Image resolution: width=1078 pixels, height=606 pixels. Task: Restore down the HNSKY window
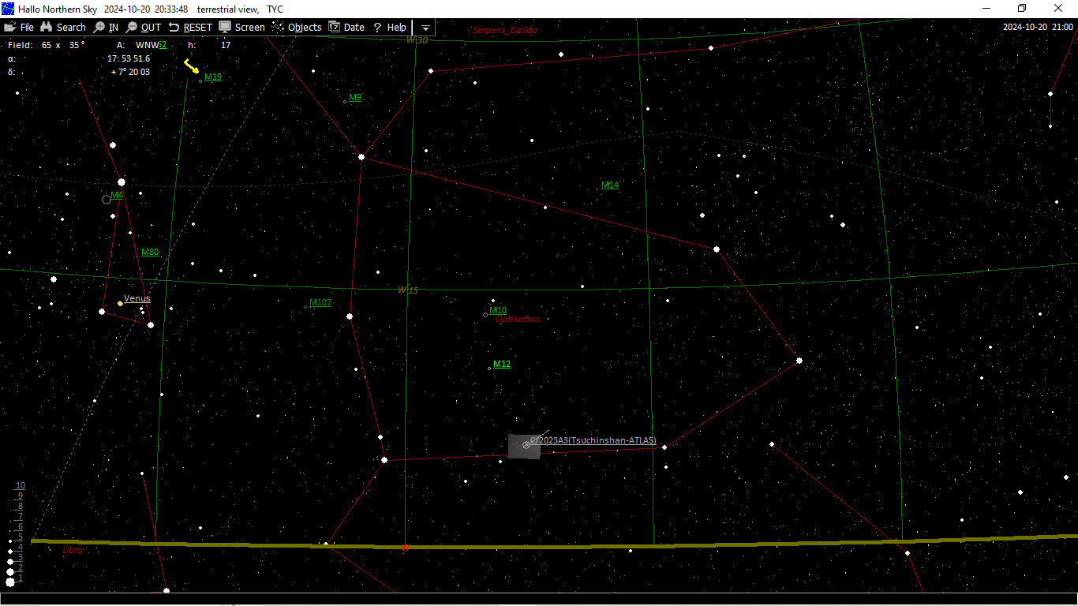[1022, 8]
